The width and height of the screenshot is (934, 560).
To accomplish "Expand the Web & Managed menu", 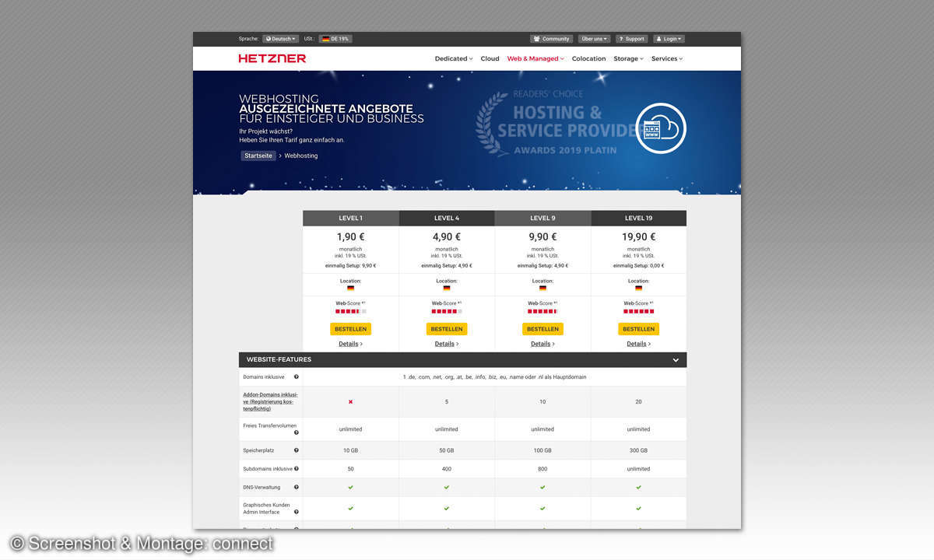I will click(x=535, y=58).
